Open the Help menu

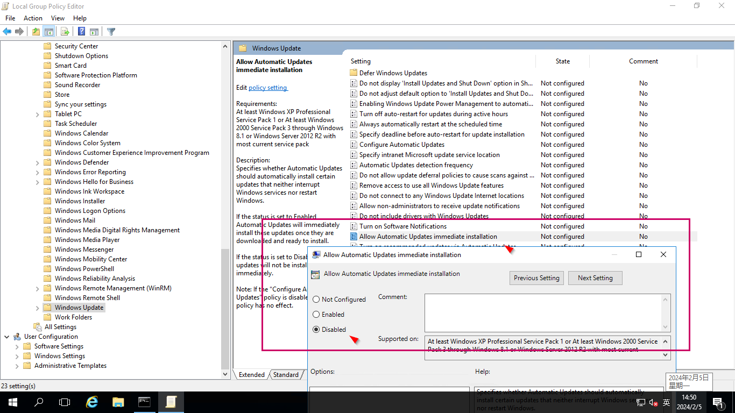click(80, 18)
